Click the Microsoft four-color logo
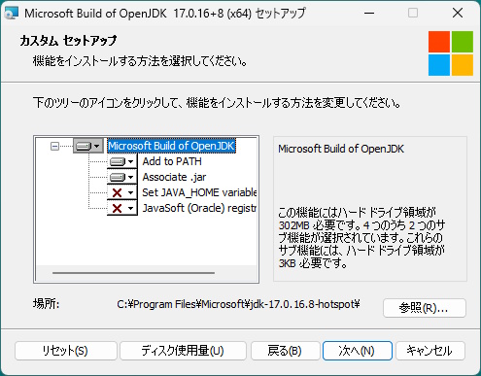Screen dimensions: 481x376 451,53
